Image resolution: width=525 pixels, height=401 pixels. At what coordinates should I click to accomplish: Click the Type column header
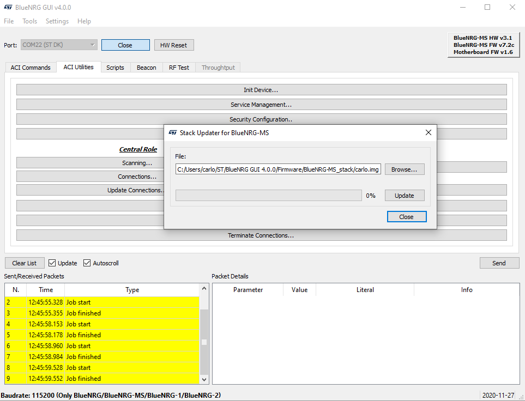132,290
